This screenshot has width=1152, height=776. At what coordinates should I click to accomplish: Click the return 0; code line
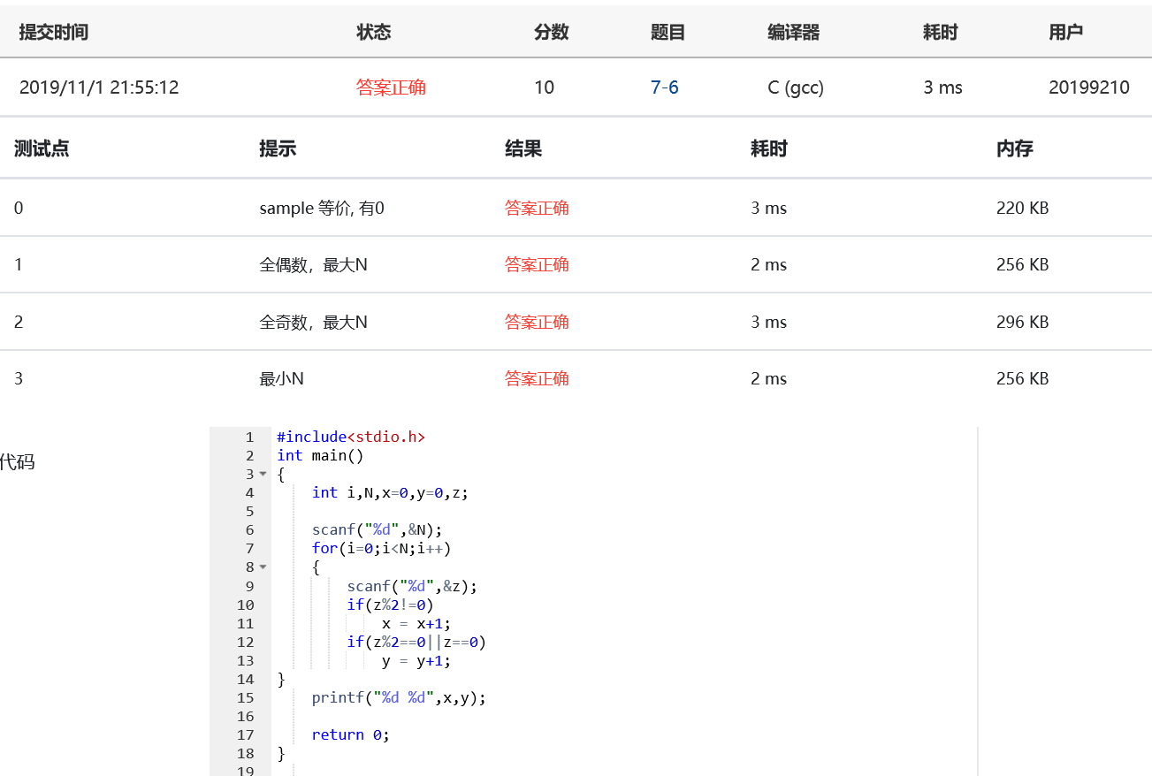[x=350, y=735]
